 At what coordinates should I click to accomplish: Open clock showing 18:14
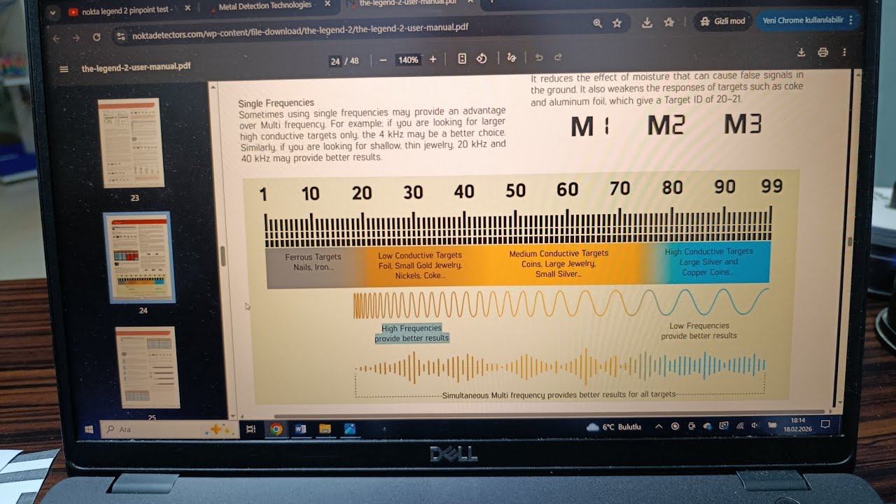(797, 424)
